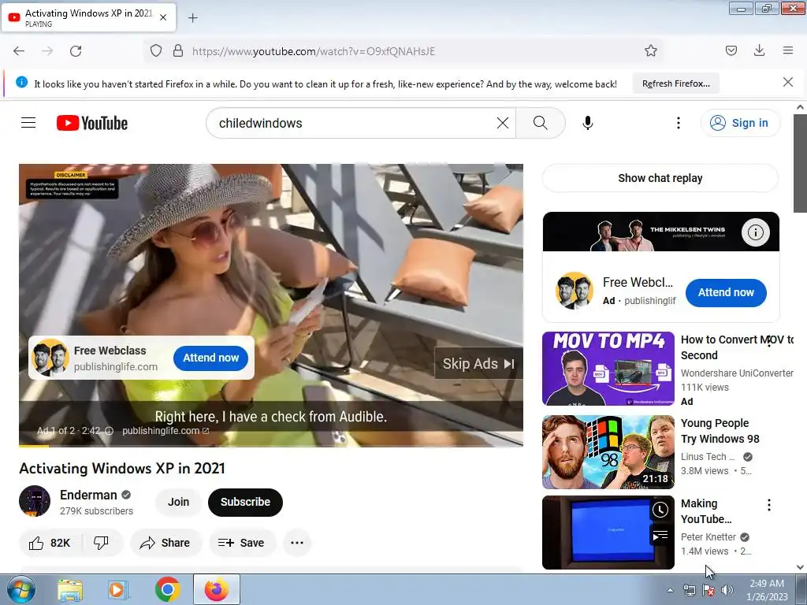Open options for the Making YouTube video
Image resolution: width=807 pixels, height=605 pixels.
[769, 505]
